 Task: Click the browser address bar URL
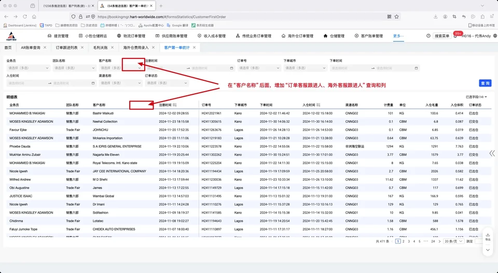162,17
